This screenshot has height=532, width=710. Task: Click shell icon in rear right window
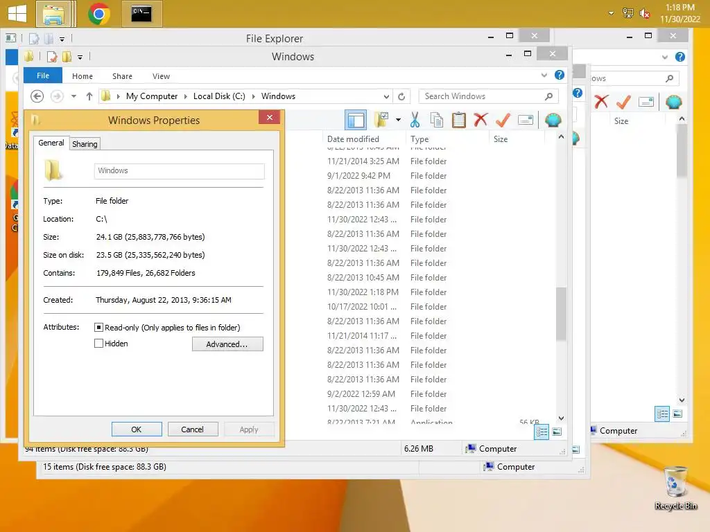tap(674, 102)
